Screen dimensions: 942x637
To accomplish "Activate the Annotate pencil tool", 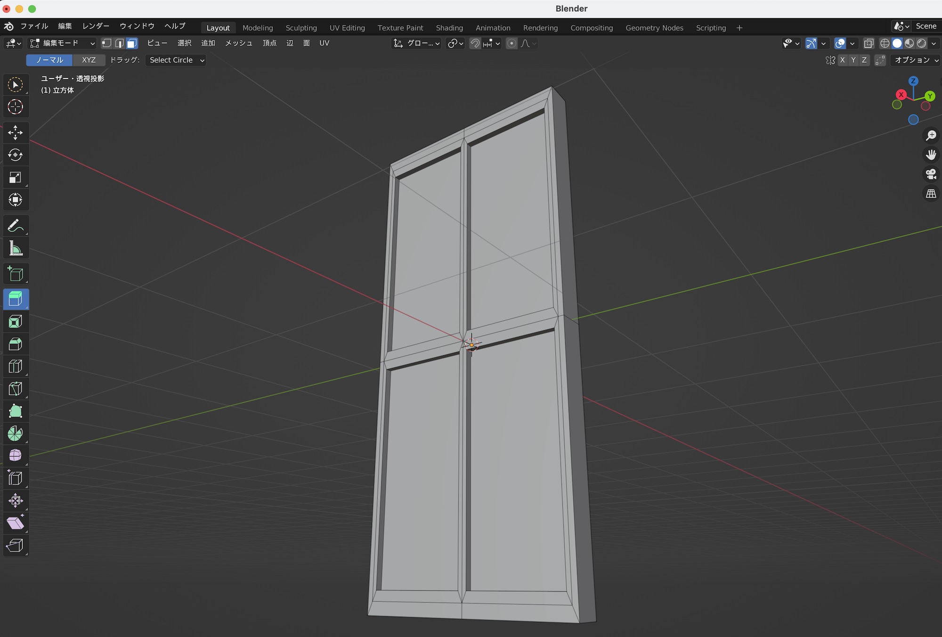I will pyautogui.click(x=15, y=226).
